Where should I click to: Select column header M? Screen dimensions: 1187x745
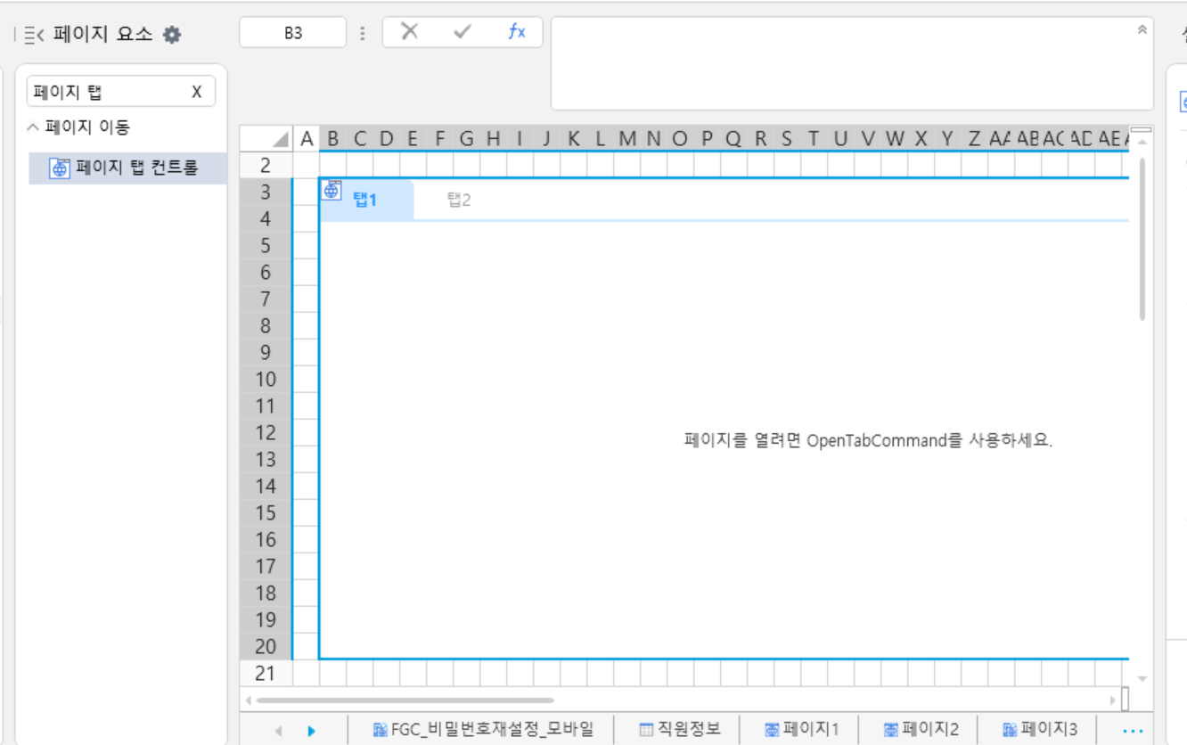[627, 138]
